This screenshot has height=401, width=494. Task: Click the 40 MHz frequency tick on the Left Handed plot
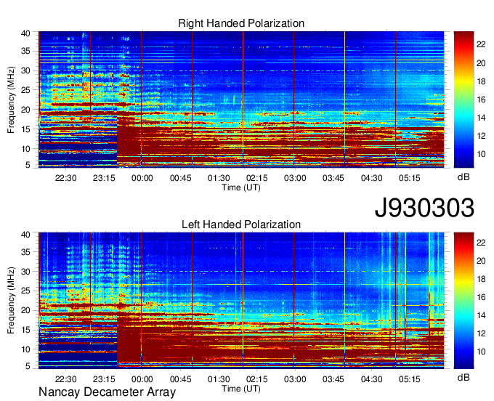pyautogui.click(x=25, y=235)
